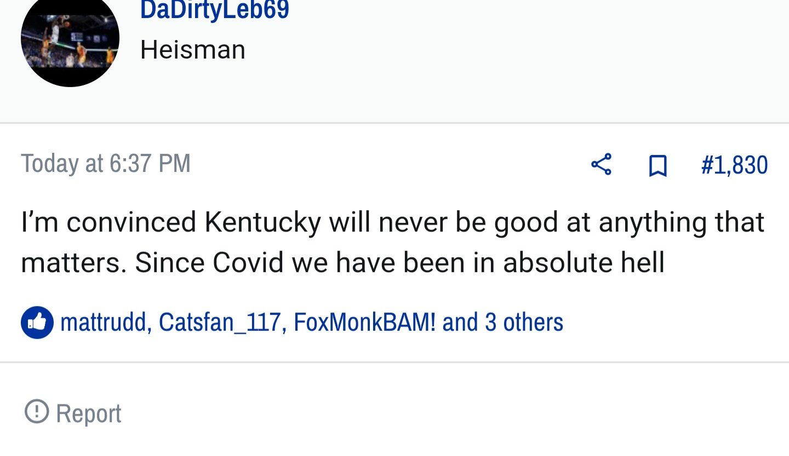Click the Today at 6:37 PM timestamp
The width and height of the screenshot is (789, 456).
click(106, 163)
